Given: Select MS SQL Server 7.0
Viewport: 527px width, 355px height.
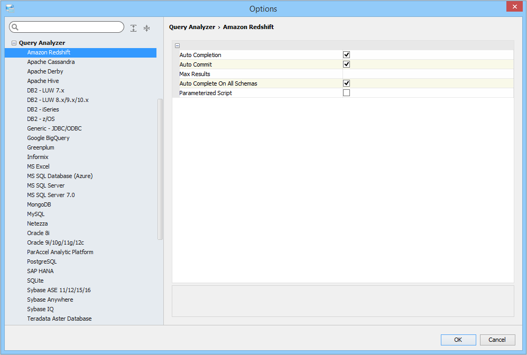Looking at the screenshot, I should click(x=51, y=195).
